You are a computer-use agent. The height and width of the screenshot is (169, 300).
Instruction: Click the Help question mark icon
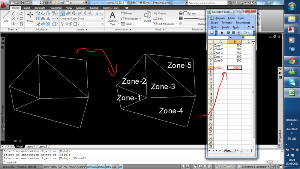(x=252, y=3)
